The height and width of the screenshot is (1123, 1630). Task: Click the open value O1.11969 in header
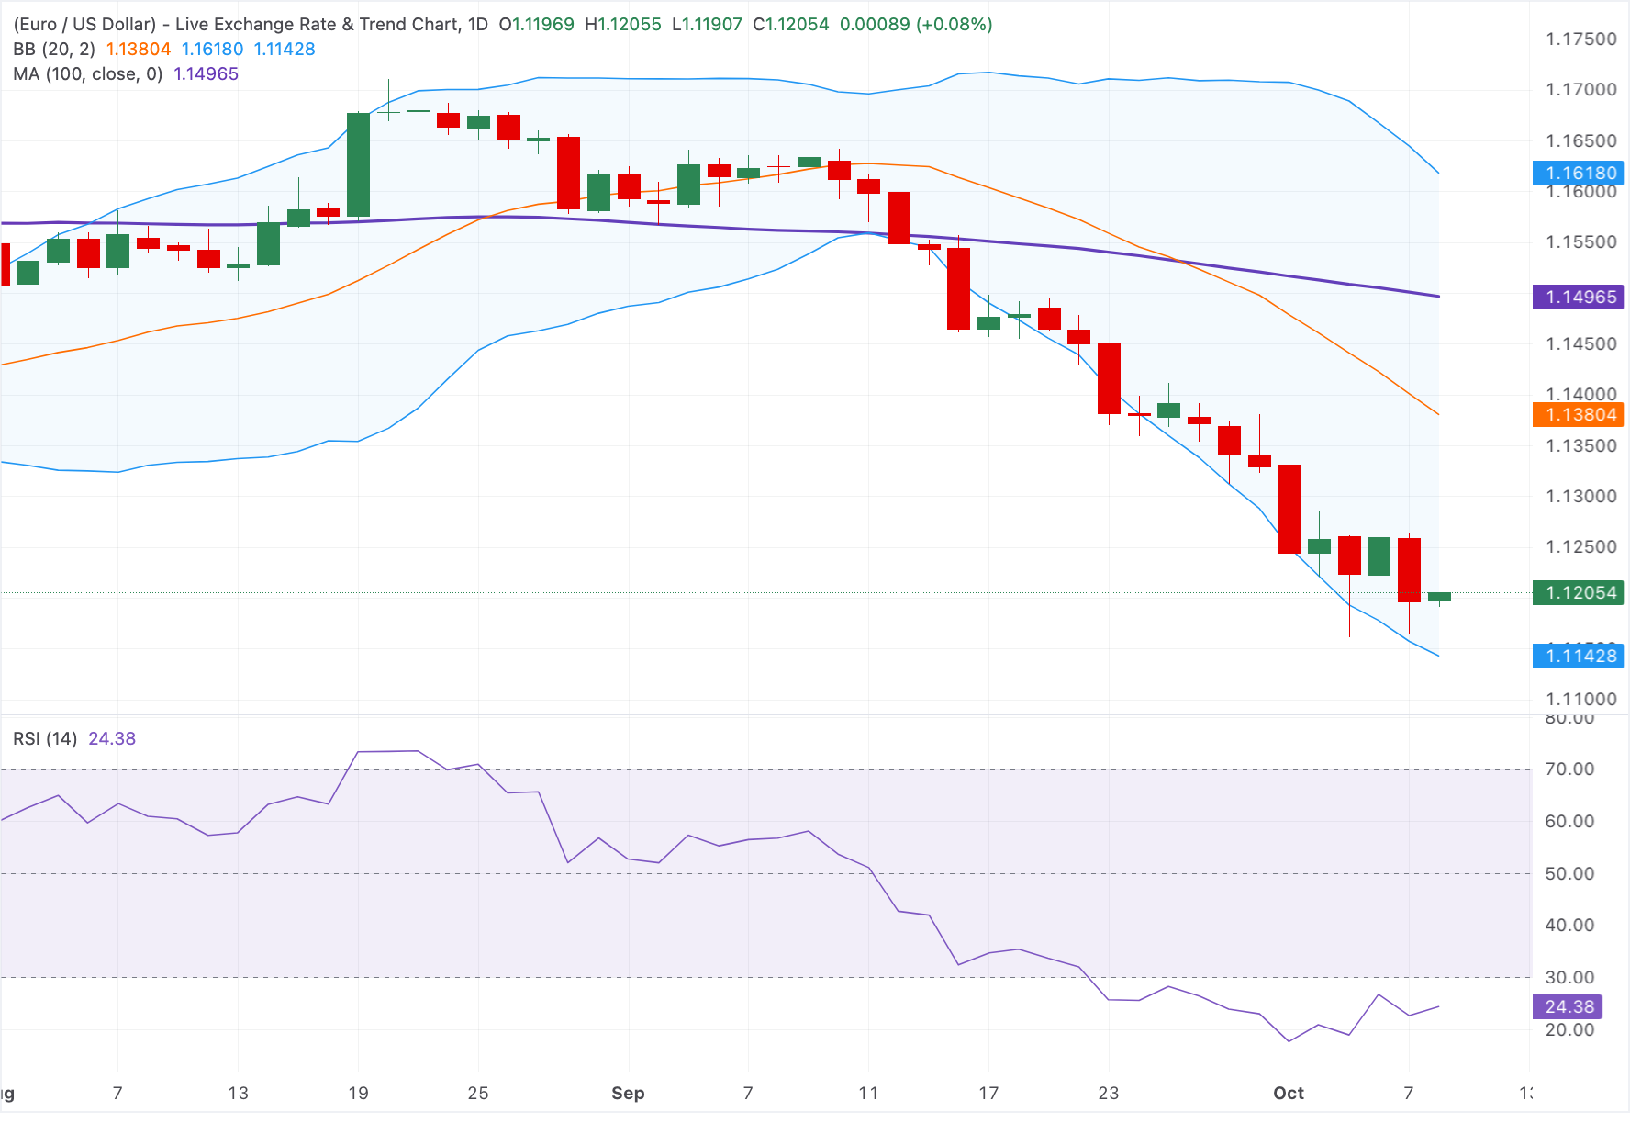click(x=536, y=25)
